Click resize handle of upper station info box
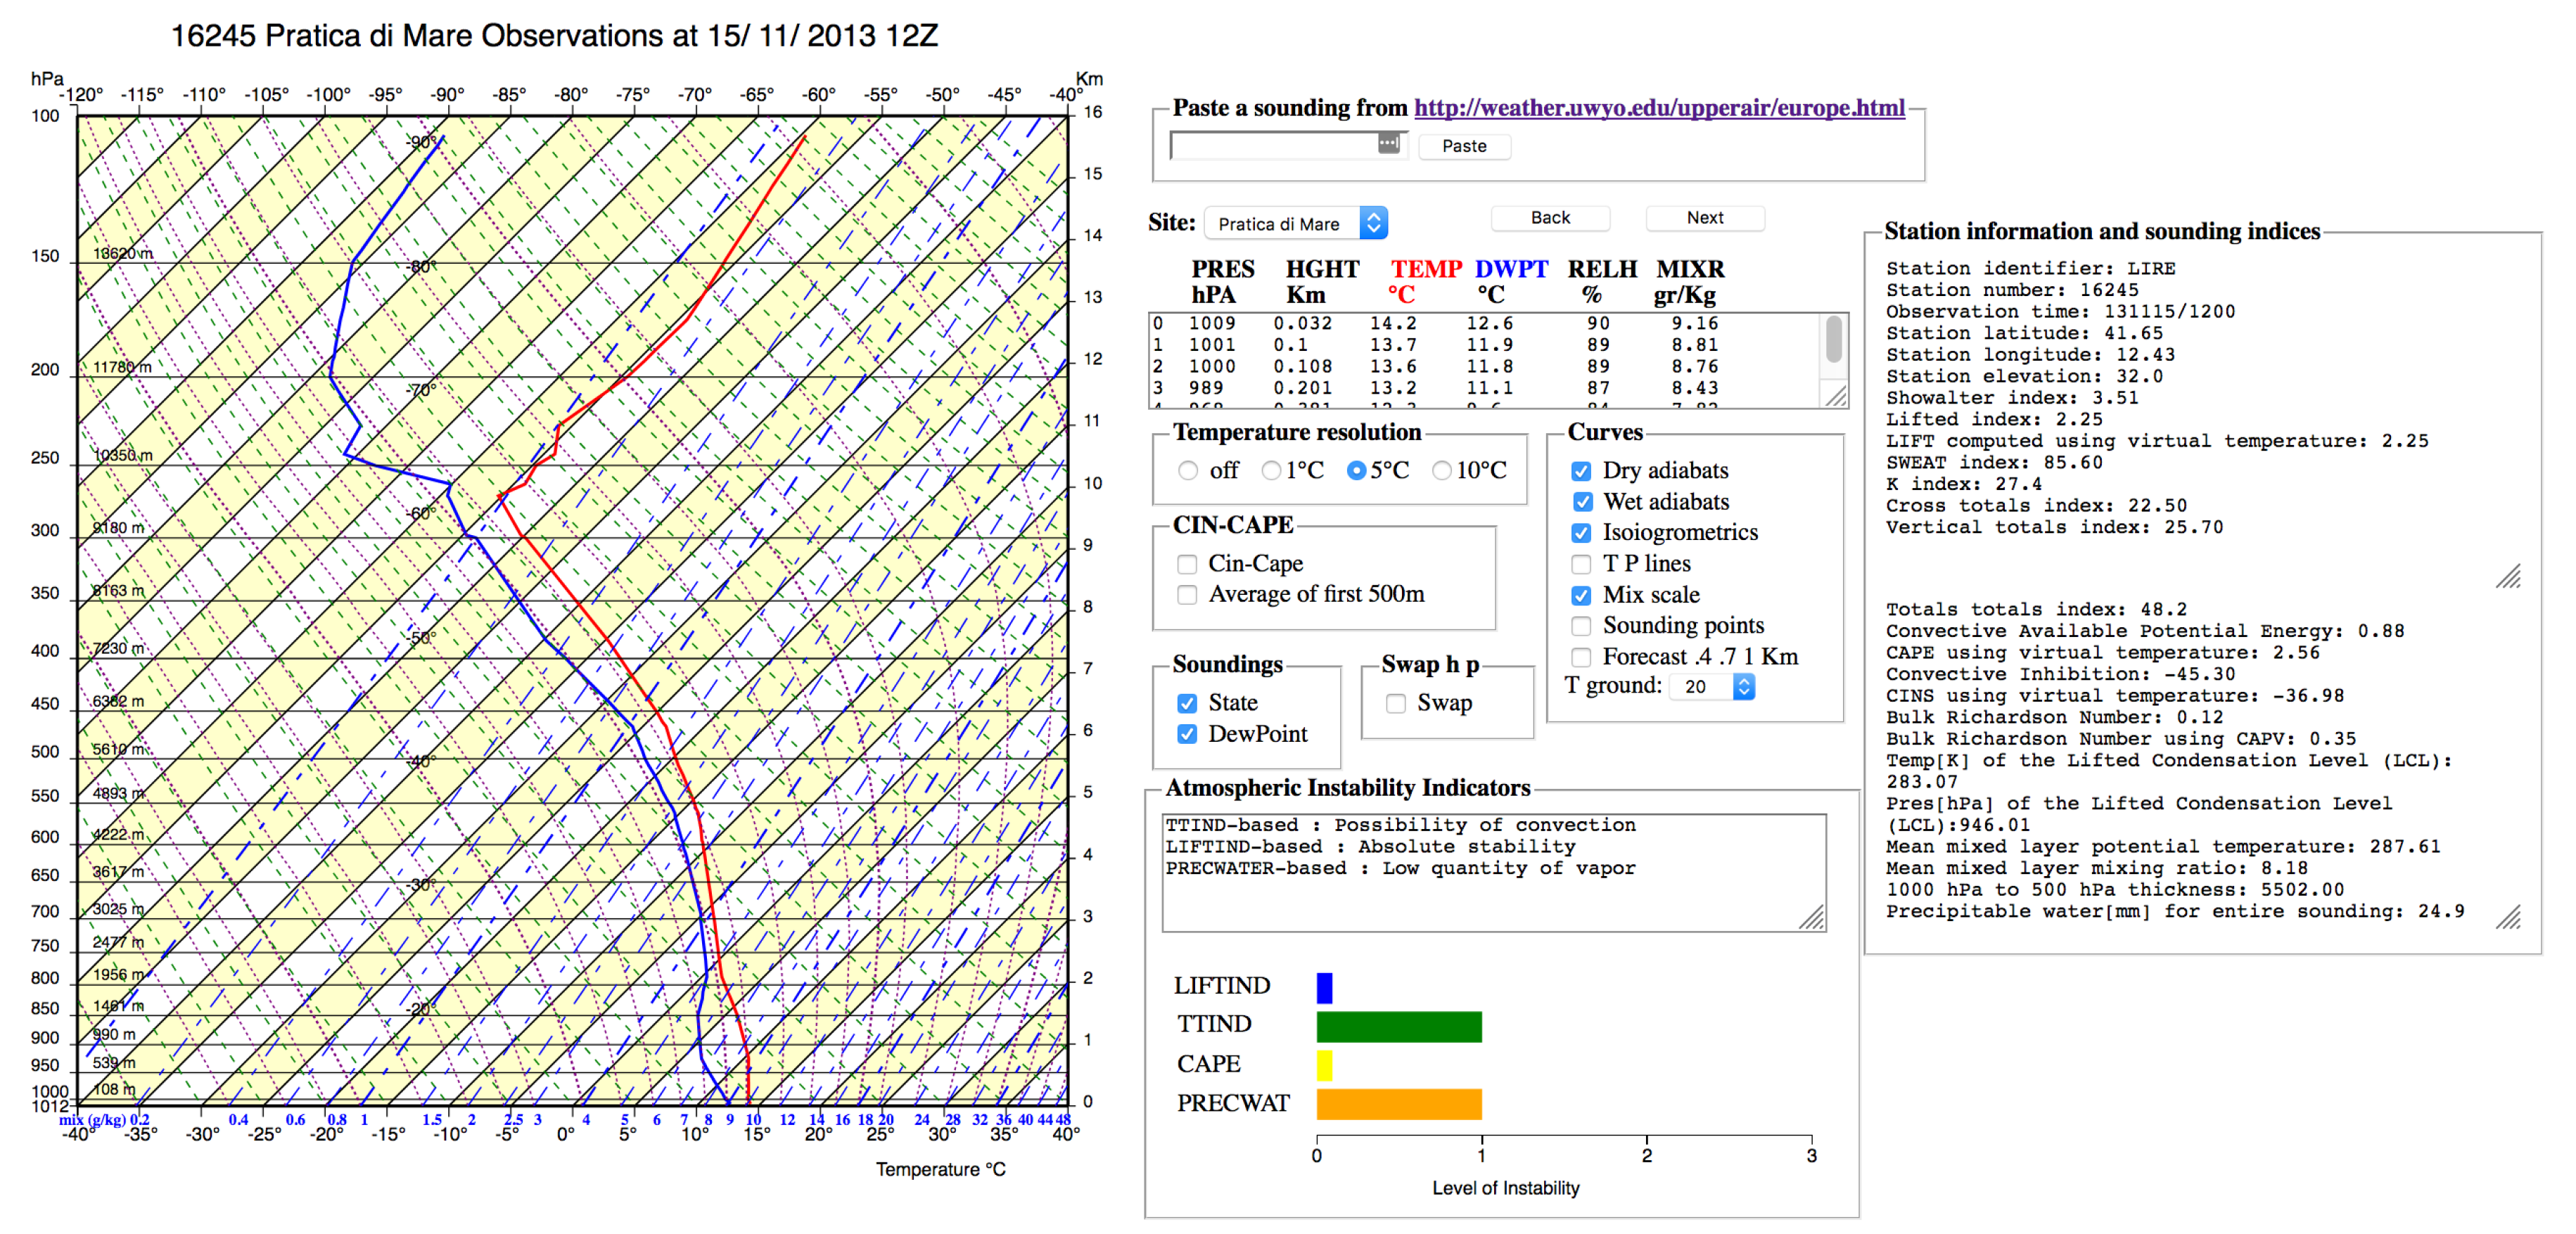2576x1234 pixels. click(2507, 577)
